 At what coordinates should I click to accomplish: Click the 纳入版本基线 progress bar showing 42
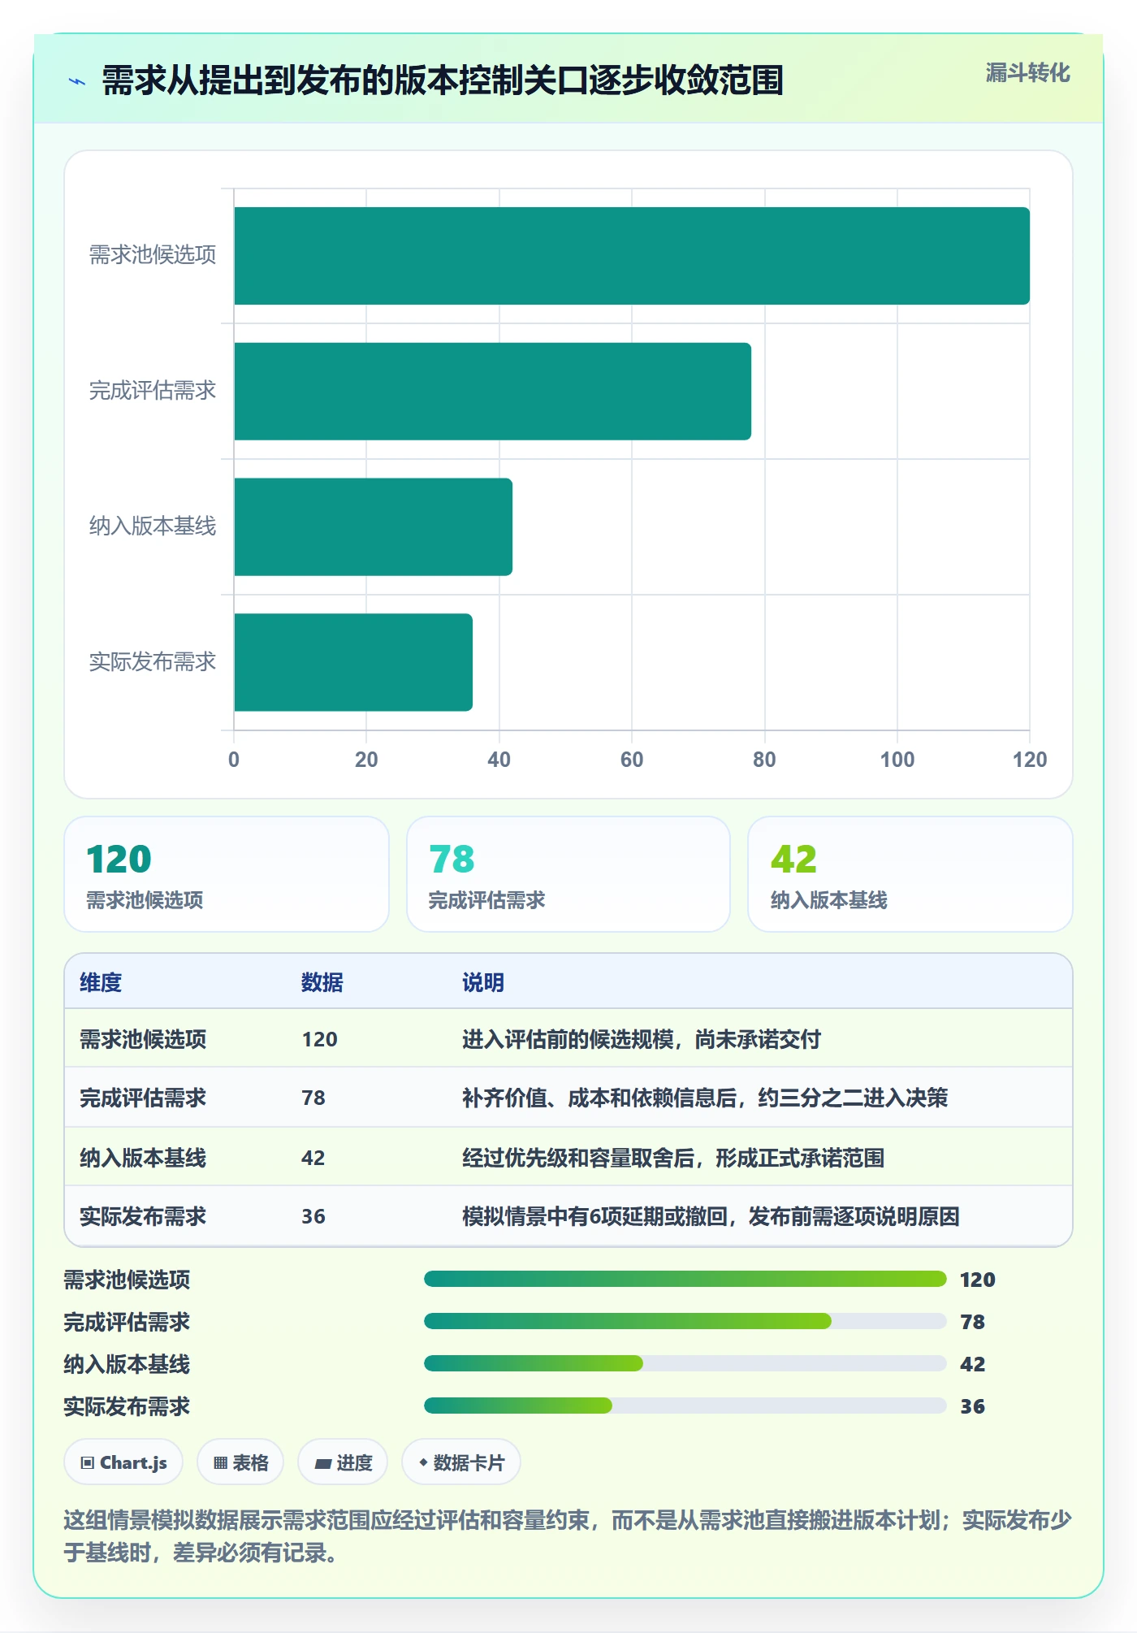click(x=685, y=1363)
